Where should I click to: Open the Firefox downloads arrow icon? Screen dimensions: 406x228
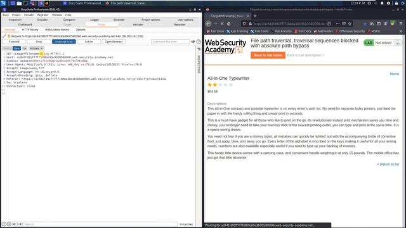click(365, 23)
